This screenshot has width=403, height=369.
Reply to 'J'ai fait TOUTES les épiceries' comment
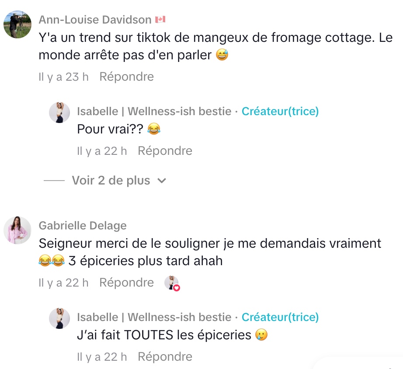tap(165, 357)
